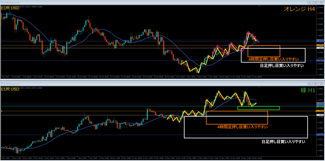The image size is (325, 161).
Task: Click white '日足押し目買い入りやすい' text on H4 chart
Action: [282, 66]
